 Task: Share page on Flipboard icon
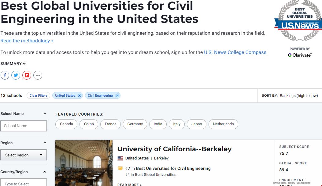pos(27,75)
